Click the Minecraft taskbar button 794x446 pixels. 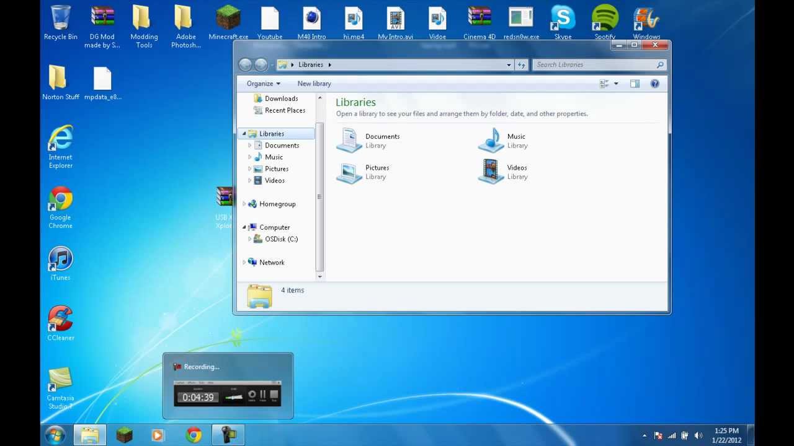coord(125,435)
